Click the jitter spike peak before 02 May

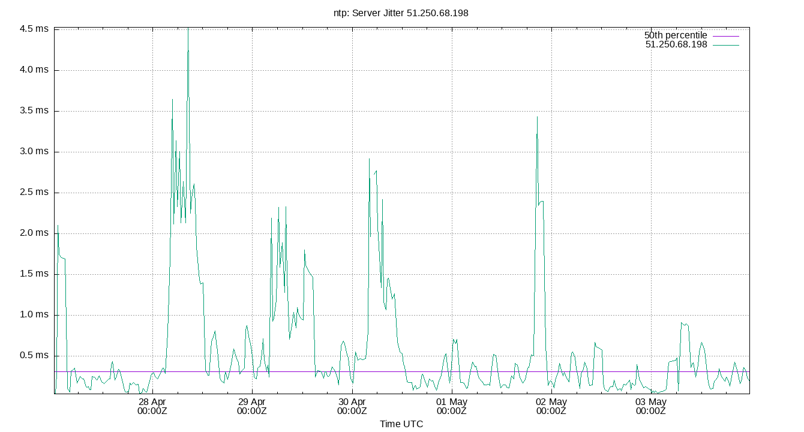pos(537,117)
